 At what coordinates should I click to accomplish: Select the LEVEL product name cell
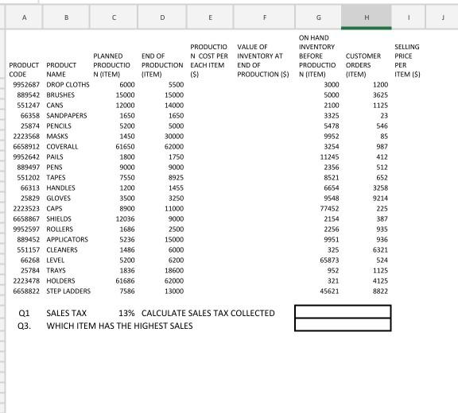[55, 261]
